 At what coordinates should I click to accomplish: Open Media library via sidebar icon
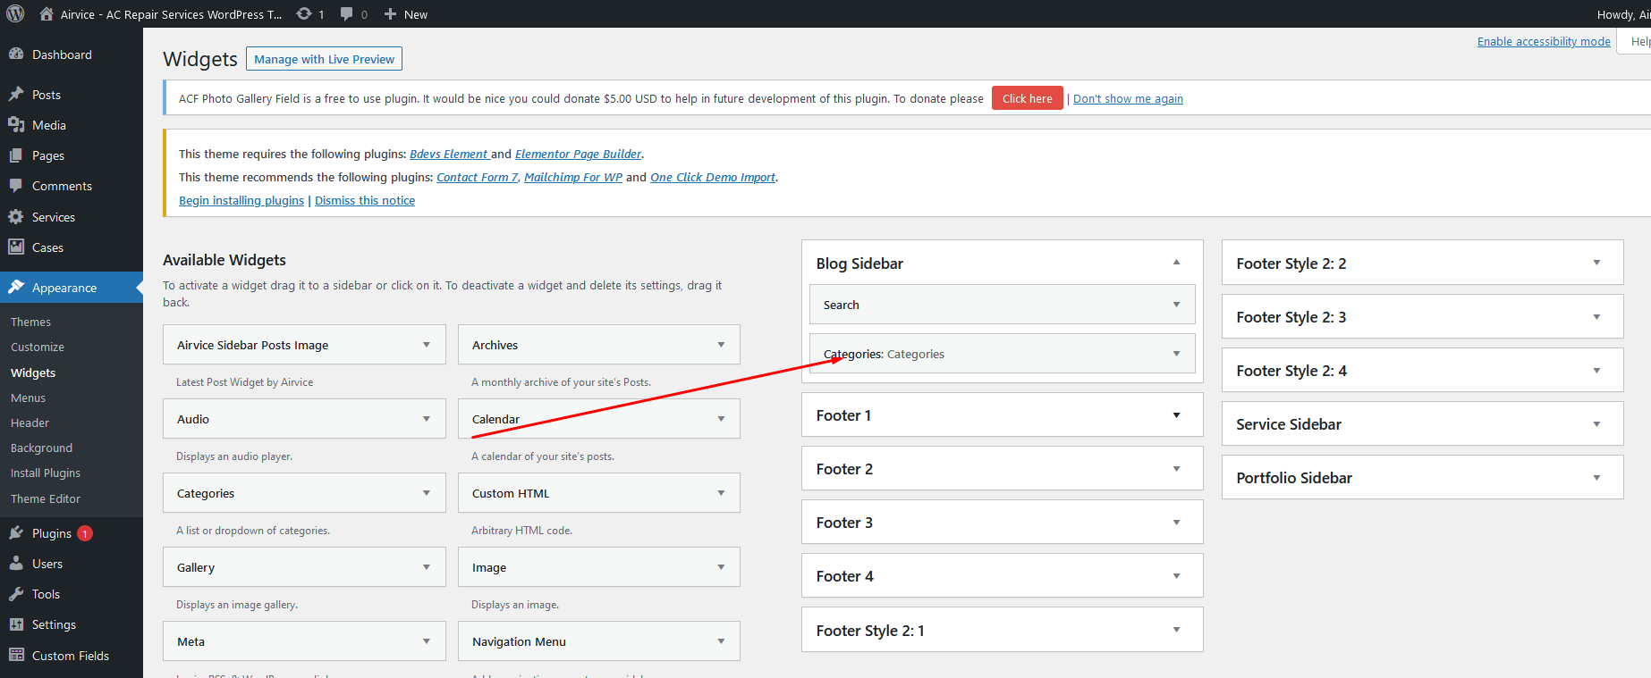click(x=16, y=125)
